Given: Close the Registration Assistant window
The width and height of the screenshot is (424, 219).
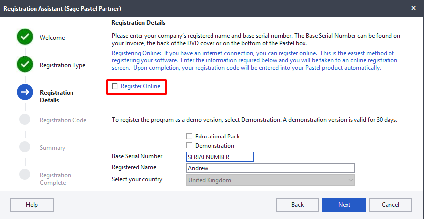Looking at the screenshot, I should [x=413, y=8].
